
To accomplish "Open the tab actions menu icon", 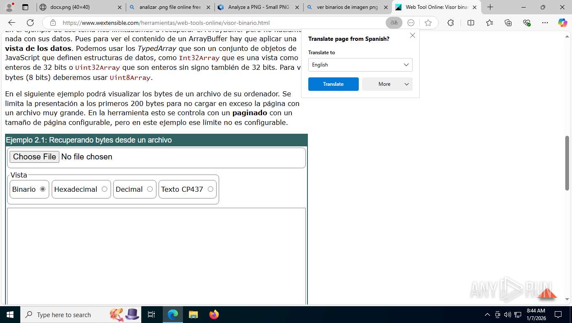I will pyautogui.click(x=25, y=7).
